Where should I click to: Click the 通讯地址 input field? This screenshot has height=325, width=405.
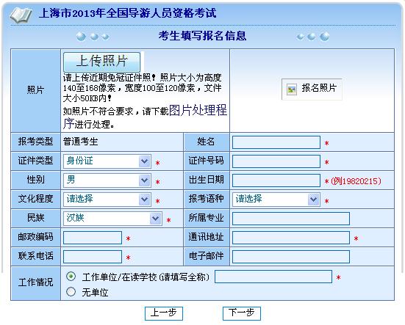click(291, 238)
